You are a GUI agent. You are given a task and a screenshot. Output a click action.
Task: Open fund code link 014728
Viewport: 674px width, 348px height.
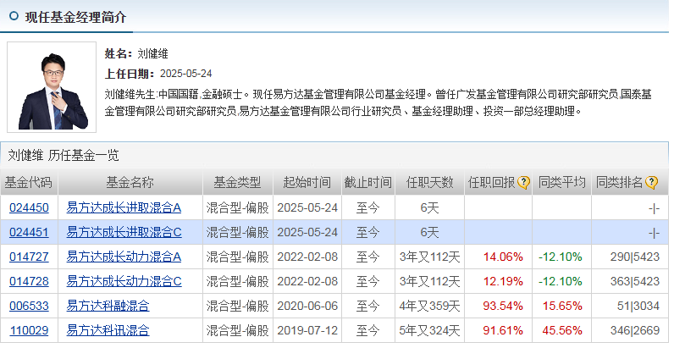click(29, 281)
